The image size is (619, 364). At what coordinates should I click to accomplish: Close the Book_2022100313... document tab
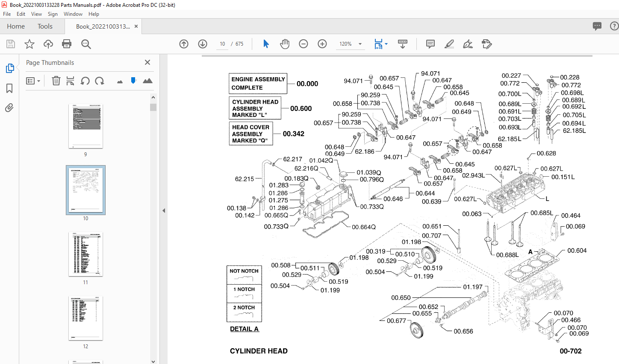pyautogui.click(x=136, y=26)
